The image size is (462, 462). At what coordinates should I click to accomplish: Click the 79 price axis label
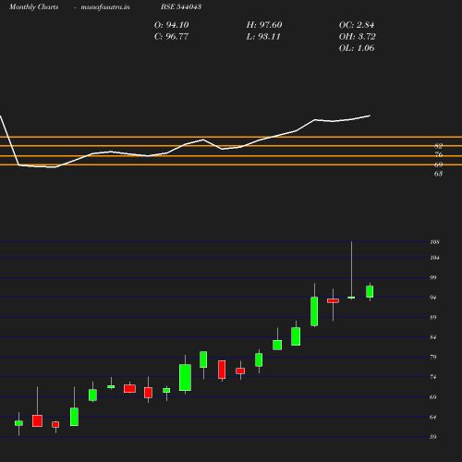click(x=433, y=357)
